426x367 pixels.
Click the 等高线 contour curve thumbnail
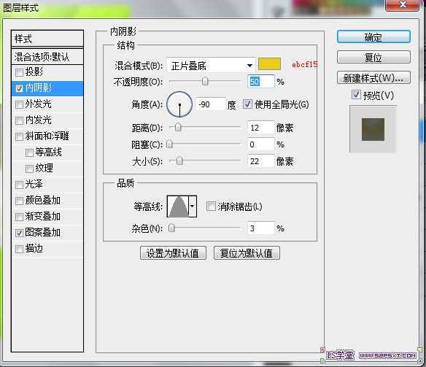178,206
